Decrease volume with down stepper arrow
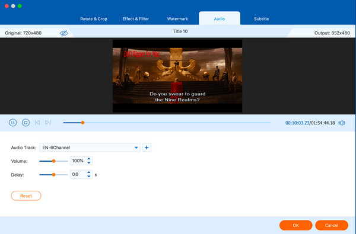This screenshot has width=356, height=234. (89, 163)
